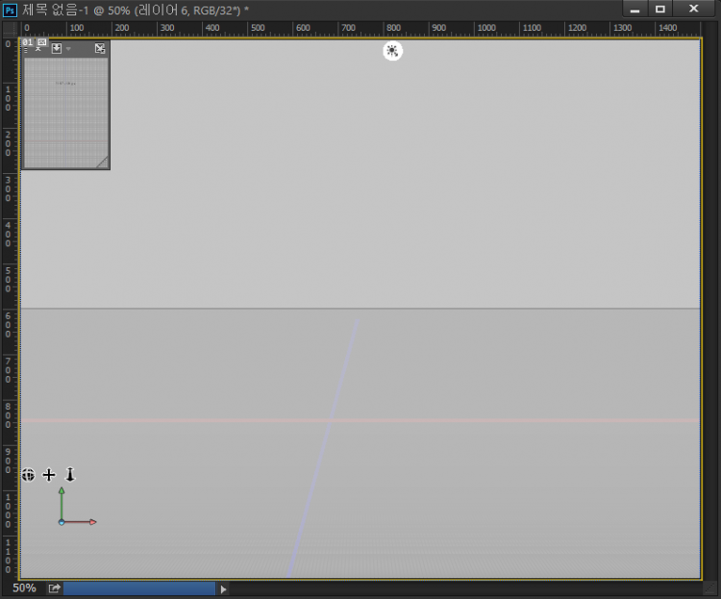Click the green Y-axis arrow
Screen dimensions: 721x599
click(x=62, y=491)
